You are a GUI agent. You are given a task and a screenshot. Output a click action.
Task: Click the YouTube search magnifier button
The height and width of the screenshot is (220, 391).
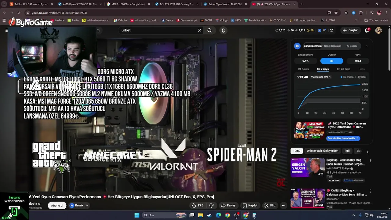pos(210,30)
